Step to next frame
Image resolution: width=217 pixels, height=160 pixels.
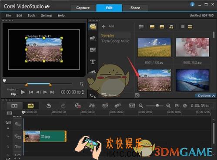[x=45, y=92]
